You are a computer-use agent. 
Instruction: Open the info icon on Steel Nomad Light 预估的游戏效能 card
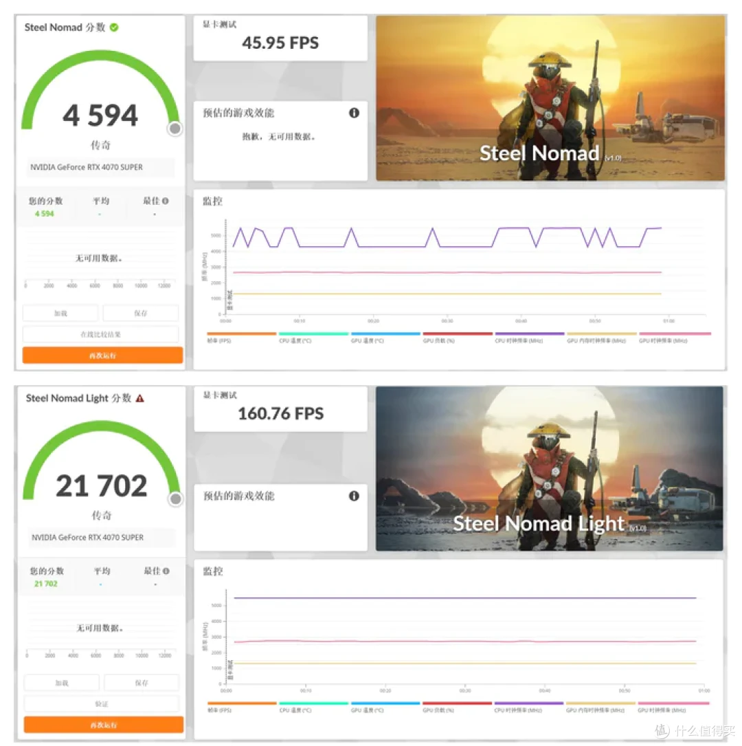(354, 496)
